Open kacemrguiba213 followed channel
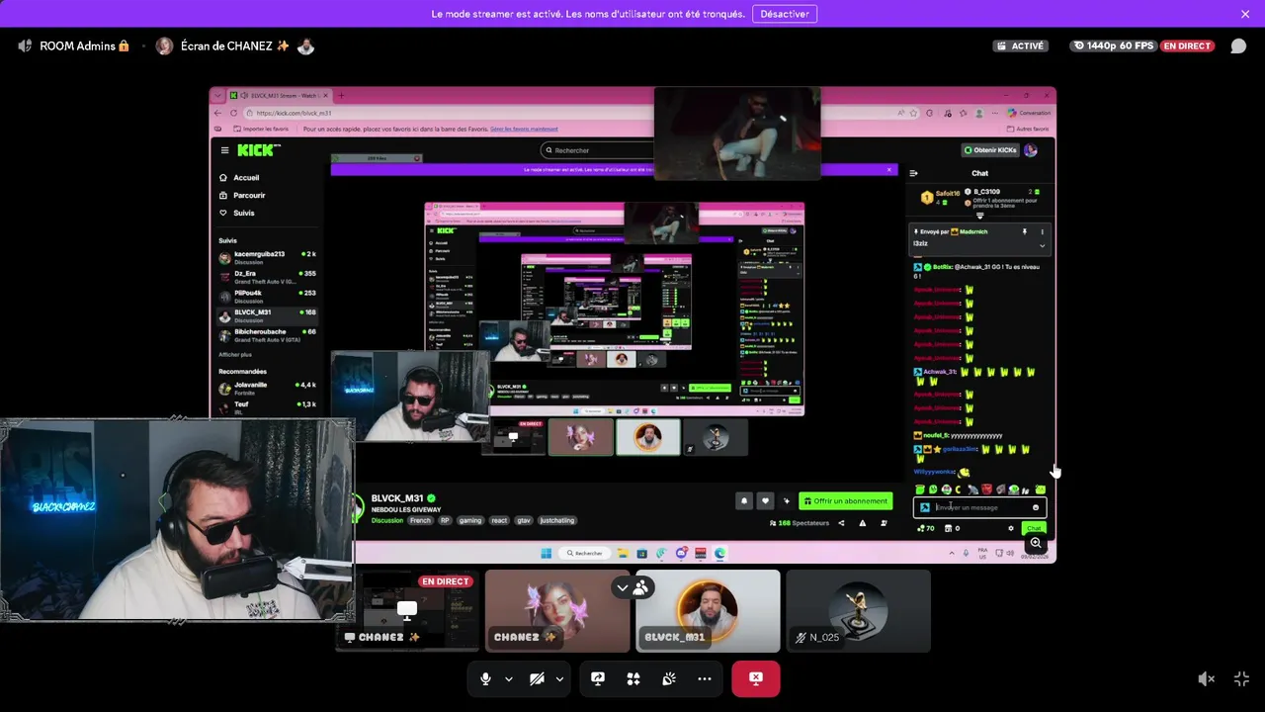This screenshot has height=712, width=1265. tap(268, 257)
